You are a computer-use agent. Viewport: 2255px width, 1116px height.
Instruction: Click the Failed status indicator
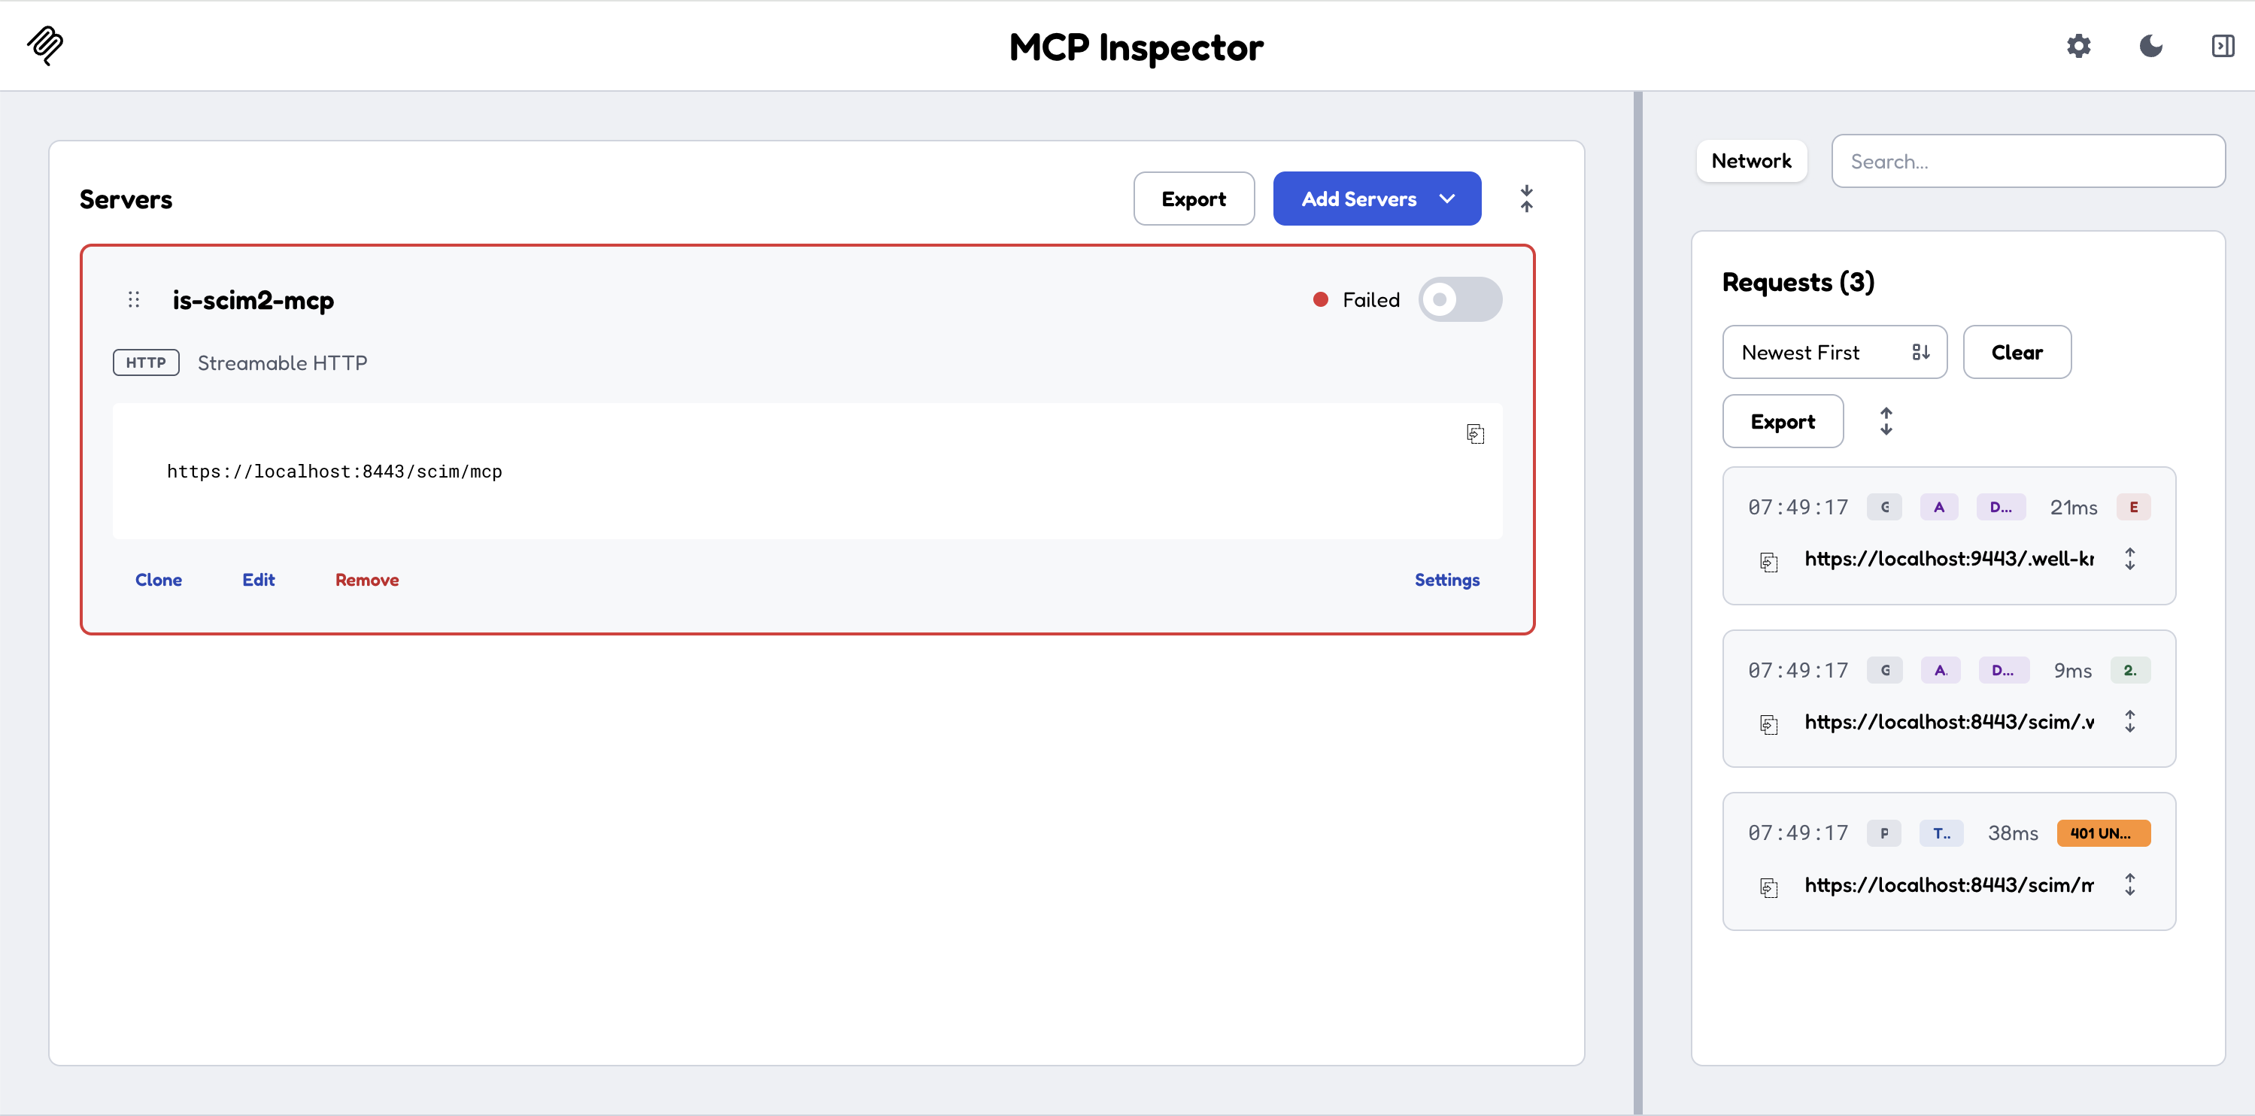[x=1356, y=299]
